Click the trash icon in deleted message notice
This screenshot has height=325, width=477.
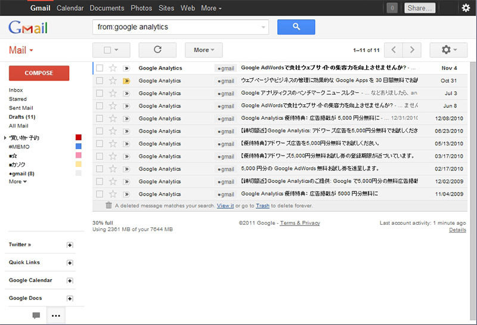pos(109,205)
